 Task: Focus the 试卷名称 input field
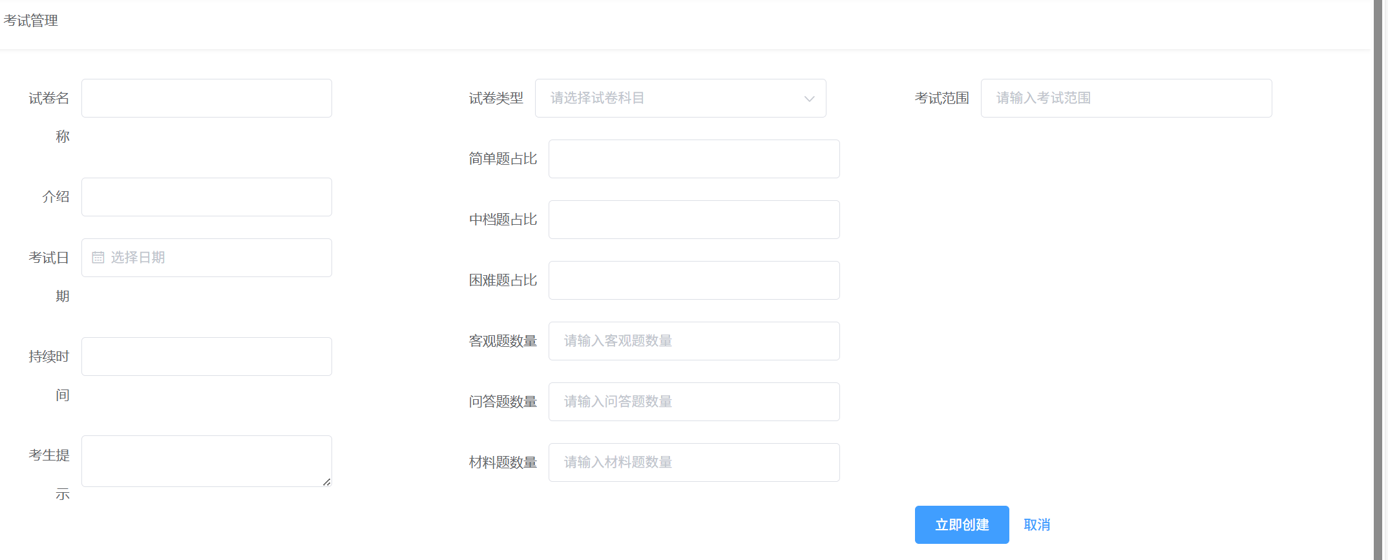pos(207,98)
